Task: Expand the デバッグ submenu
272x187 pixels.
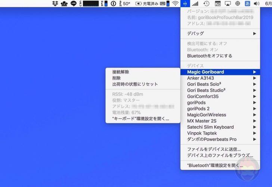Action: [220, 34]
